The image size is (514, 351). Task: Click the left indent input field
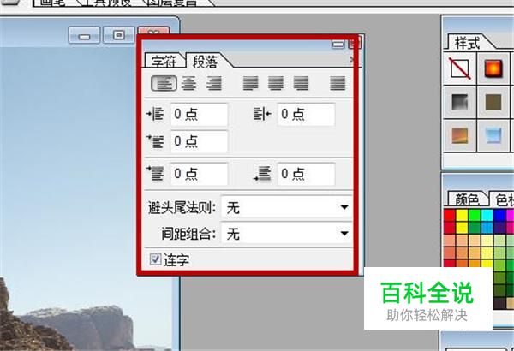click(200, 114)
